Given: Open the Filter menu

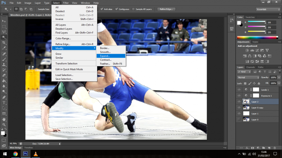Looking at the screenshot, I should pos(66,3).
